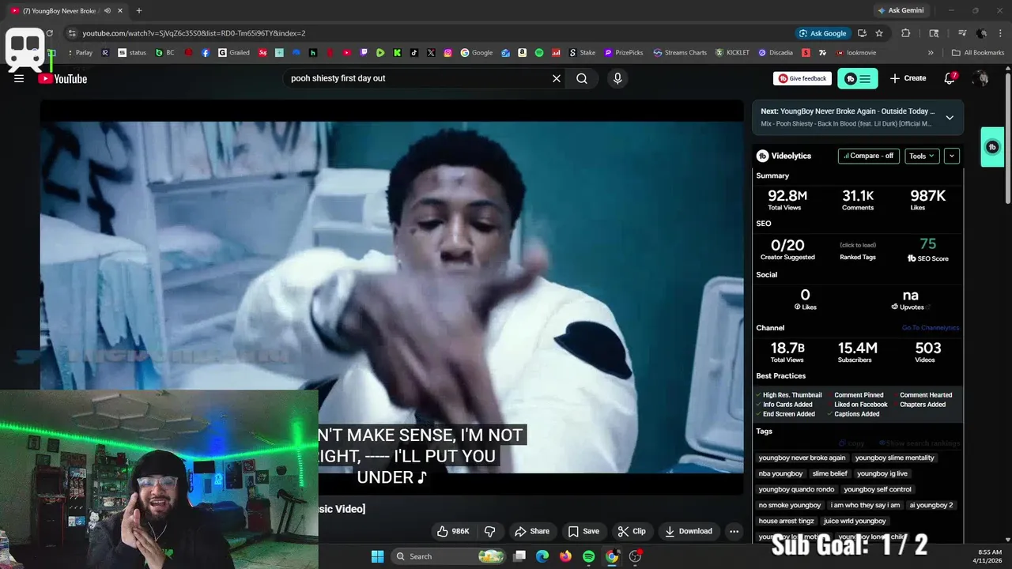Download the video
This screenshot has width=1012, height=569.
pyautogui.click(x=689, y=531)
